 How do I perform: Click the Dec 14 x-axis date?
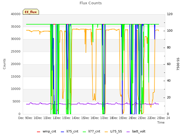[x=70, y=118]
